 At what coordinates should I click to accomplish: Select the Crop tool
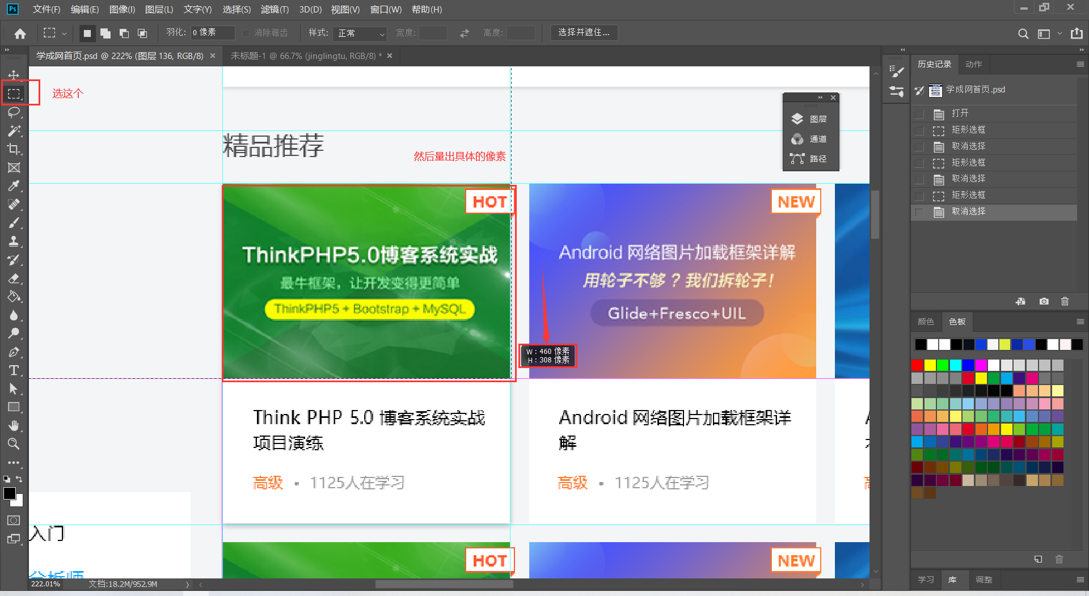14,149
